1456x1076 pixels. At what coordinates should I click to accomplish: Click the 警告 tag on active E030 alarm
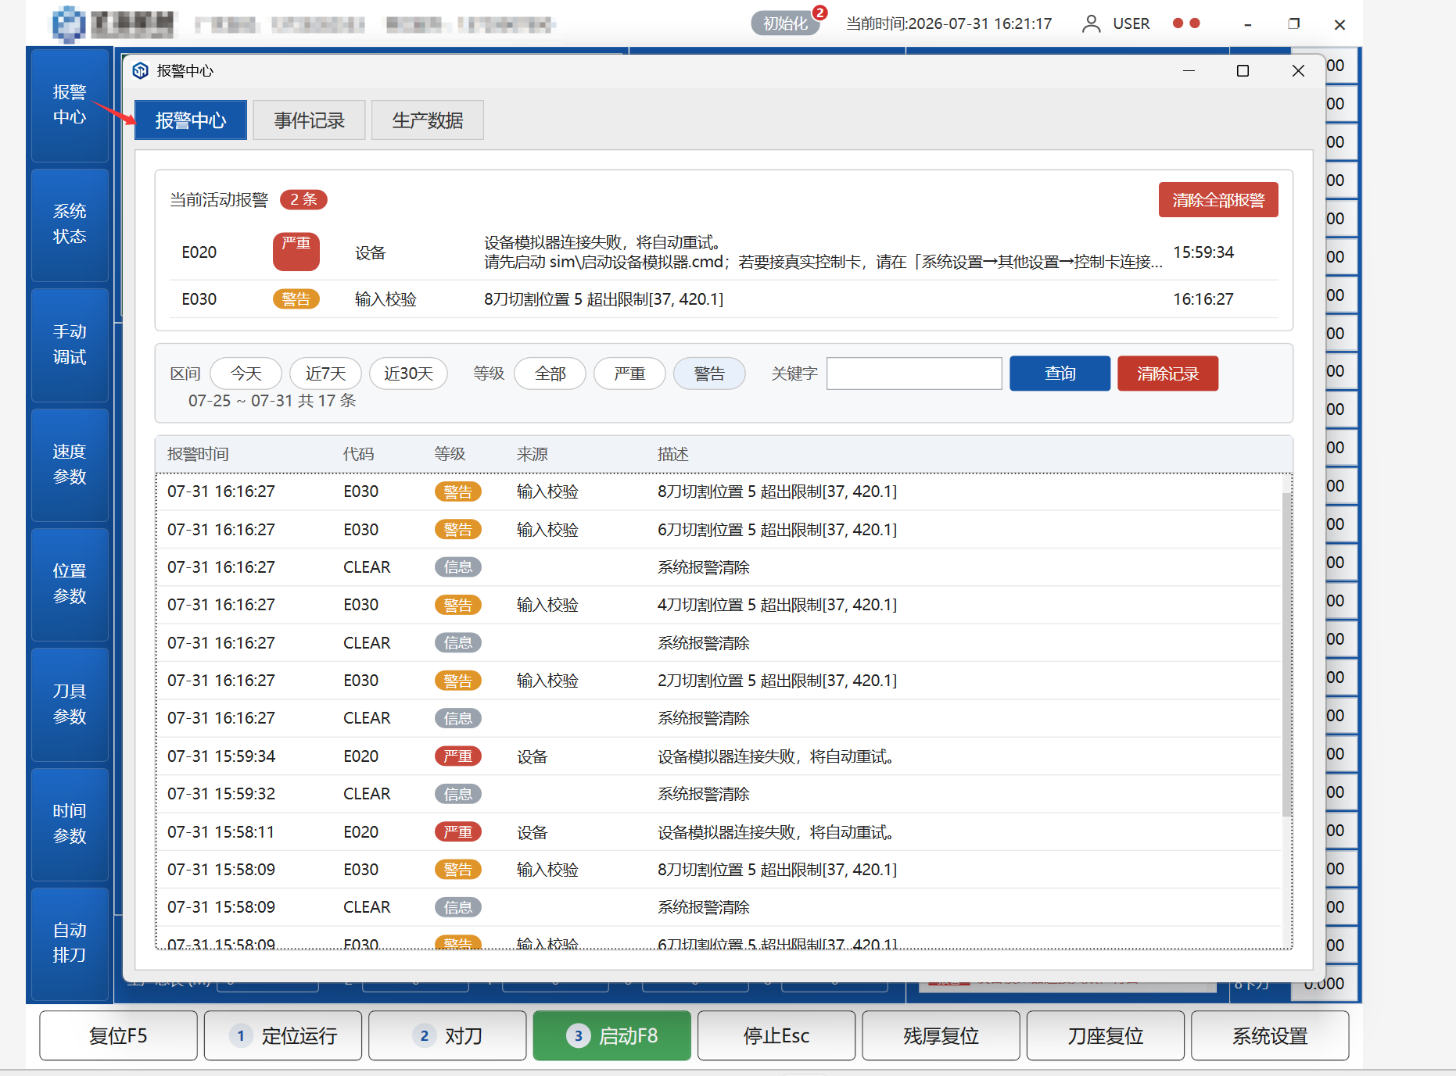pyautogui.click(x=296, y=299)
